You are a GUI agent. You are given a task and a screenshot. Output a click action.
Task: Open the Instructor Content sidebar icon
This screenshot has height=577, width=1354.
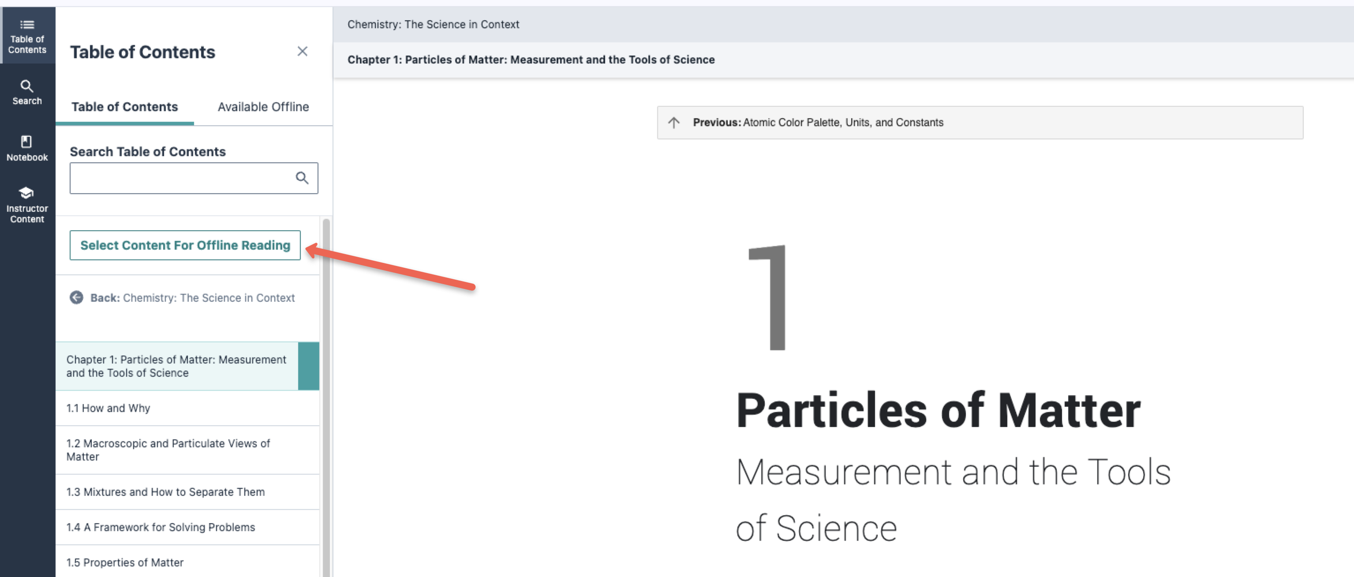(x=27, y=205)
